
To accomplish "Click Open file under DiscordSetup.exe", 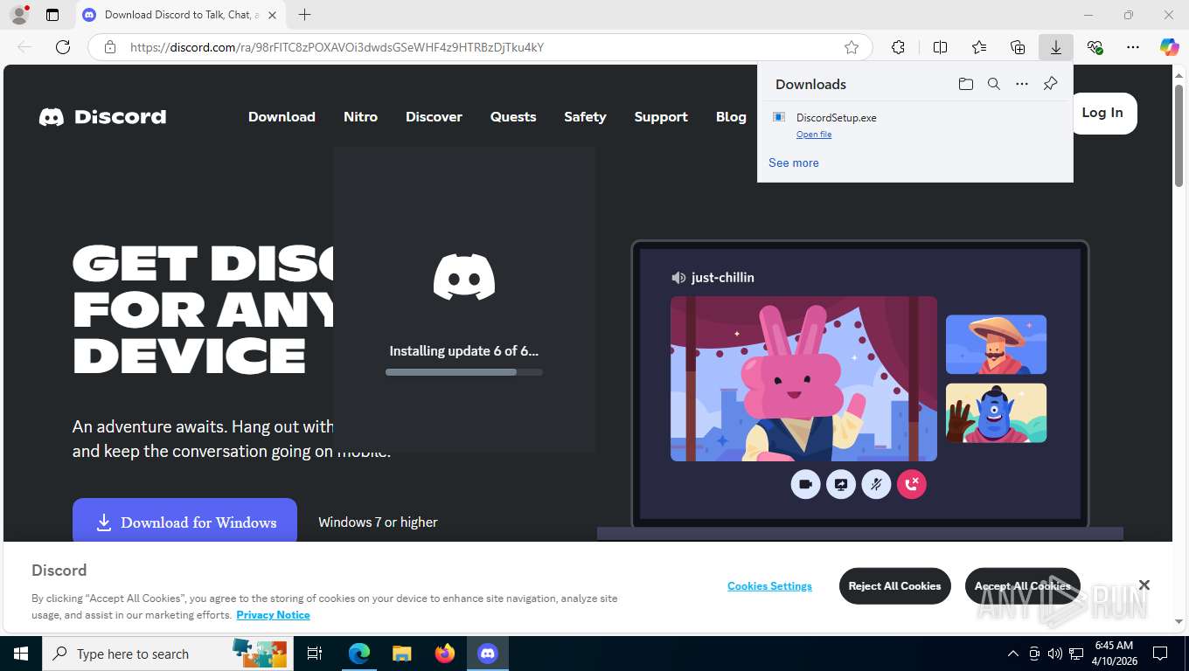I will [814, 135].
